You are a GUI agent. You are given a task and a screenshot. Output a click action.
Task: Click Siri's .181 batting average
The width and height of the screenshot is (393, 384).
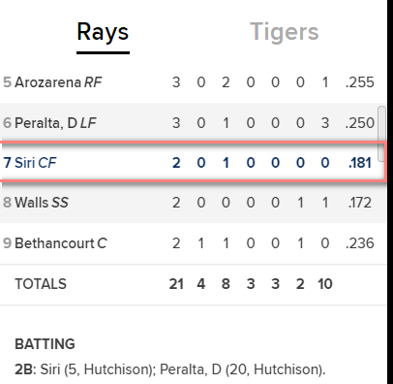(360, 163)
